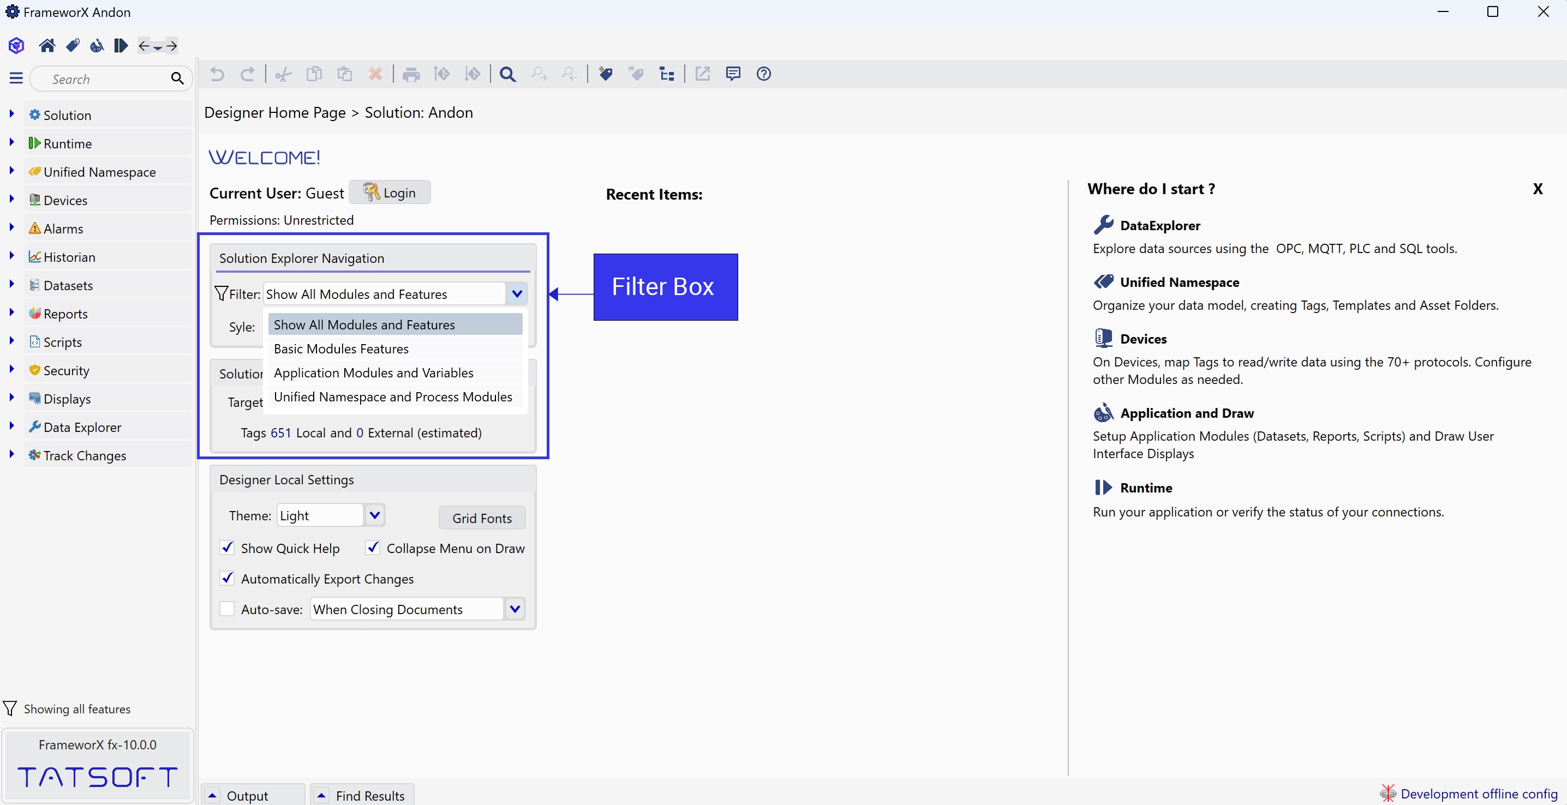
Task: Navigate forward with the right arrow
Action: [171, 46]
